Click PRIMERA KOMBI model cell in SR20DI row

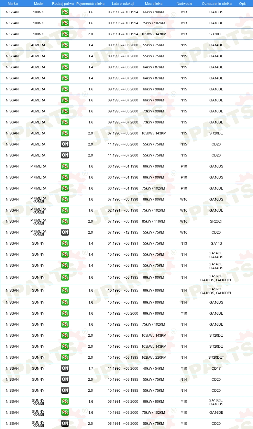click(x=38, y=222)
